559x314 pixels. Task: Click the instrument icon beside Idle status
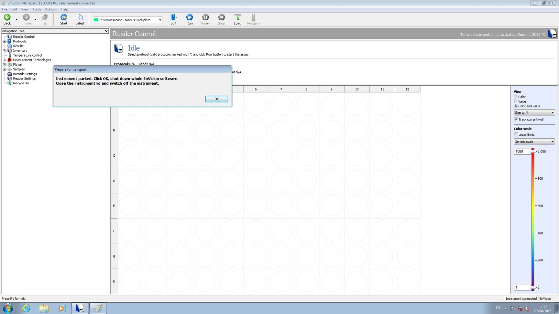point(119,48)
